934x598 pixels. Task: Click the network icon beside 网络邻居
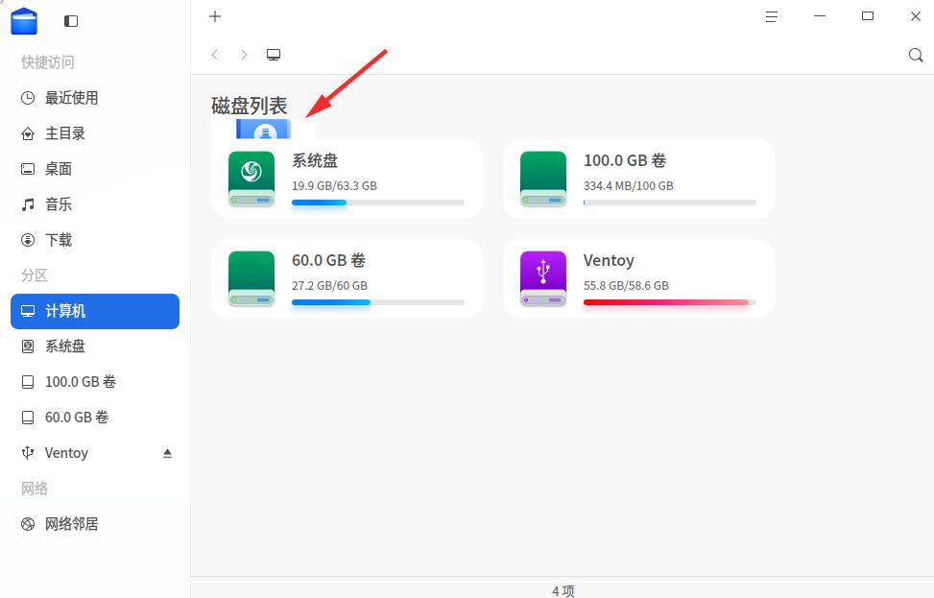coord(28,524)
